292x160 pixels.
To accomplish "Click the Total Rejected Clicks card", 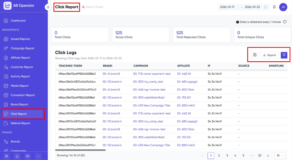I will point(202,35).
